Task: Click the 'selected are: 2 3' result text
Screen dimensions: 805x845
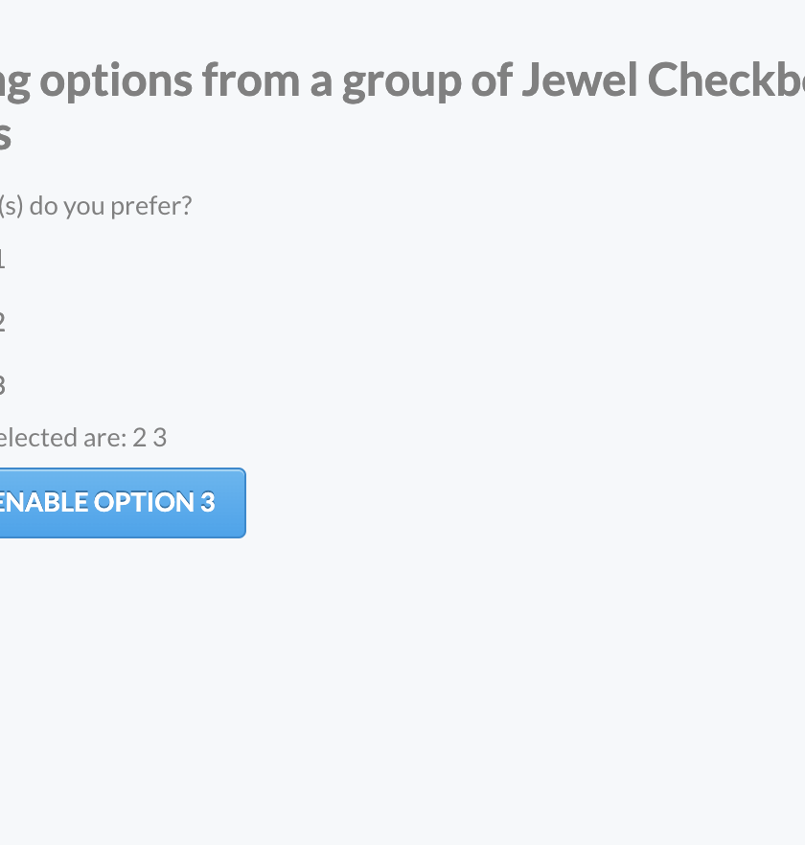Action: 81,437
